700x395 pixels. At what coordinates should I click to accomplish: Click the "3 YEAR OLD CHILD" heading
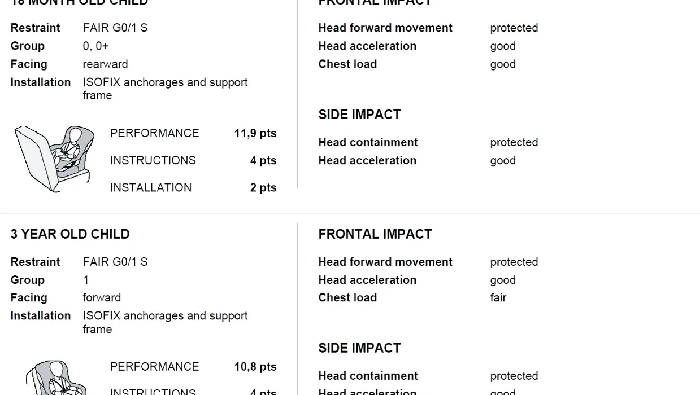[x=70, y=234]
